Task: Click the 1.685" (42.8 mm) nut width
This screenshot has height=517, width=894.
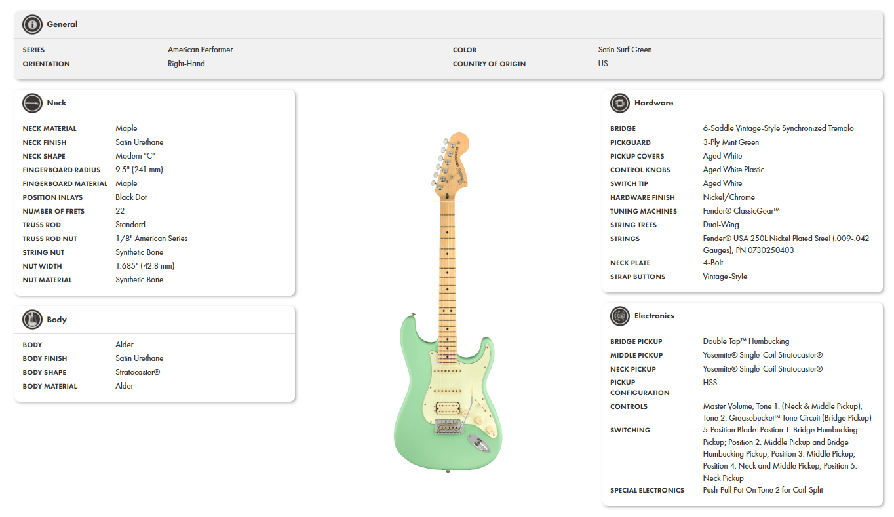Action: [x=145, y=266]
